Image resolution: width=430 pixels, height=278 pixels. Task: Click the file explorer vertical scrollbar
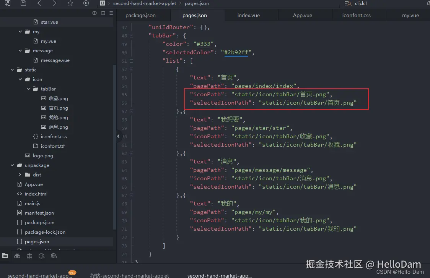point(115,148)
